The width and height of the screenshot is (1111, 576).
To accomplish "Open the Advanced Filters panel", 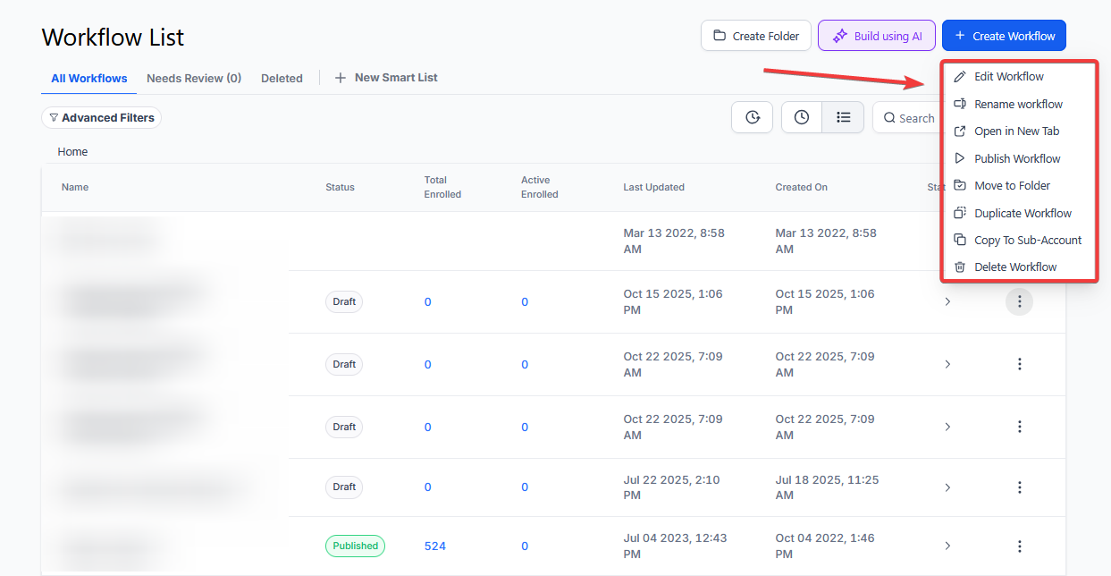I will (101, 117).
